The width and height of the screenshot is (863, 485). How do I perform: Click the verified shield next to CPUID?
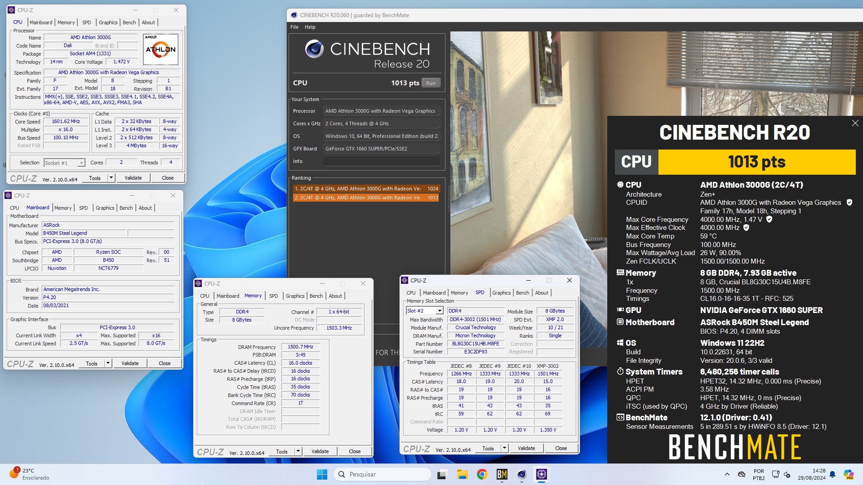(849, 203)
